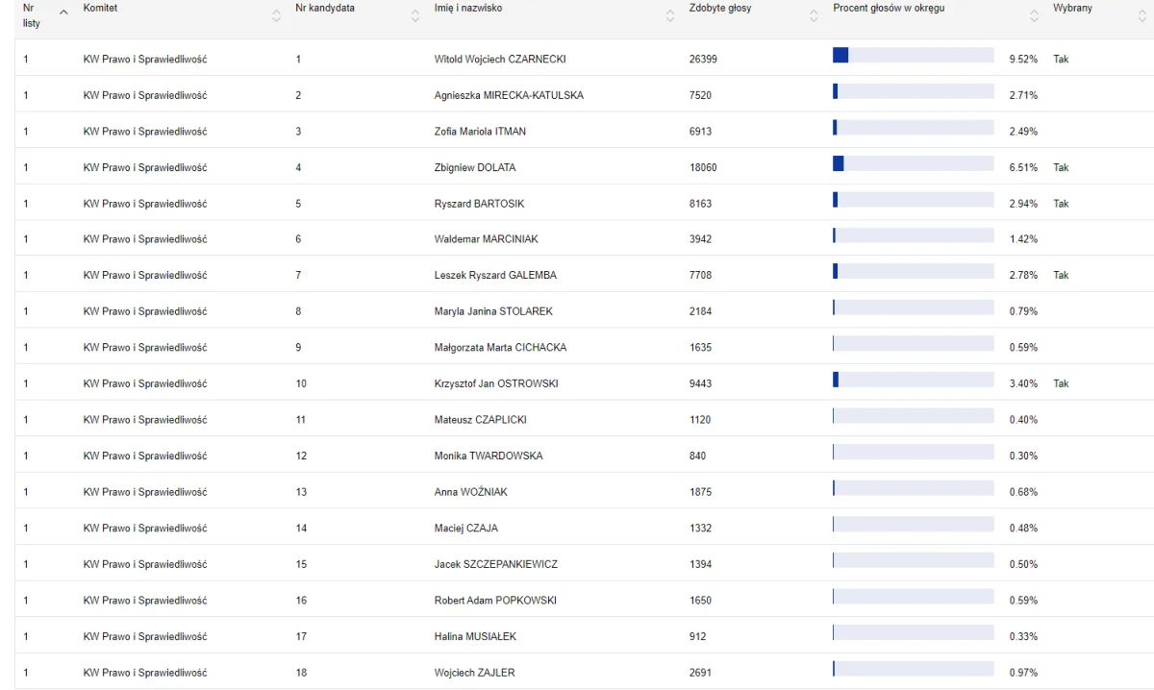Click Tak in Witold CZARNECKI's row

coord(1061,60)
